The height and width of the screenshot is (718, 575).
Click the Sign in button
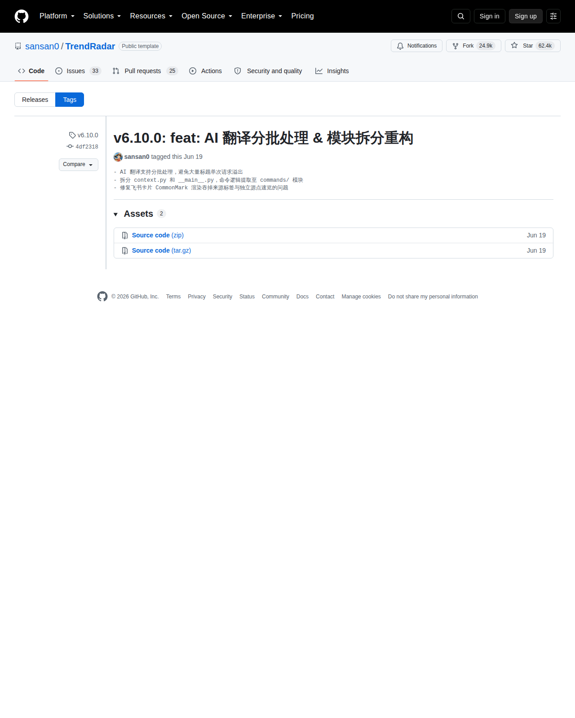pos(490,16)
